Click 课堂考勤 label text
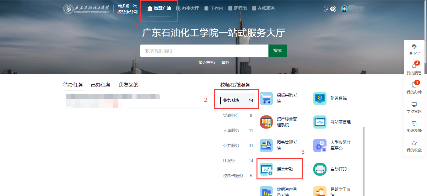This screenshot has height=196, width=427. coord(285,169)
